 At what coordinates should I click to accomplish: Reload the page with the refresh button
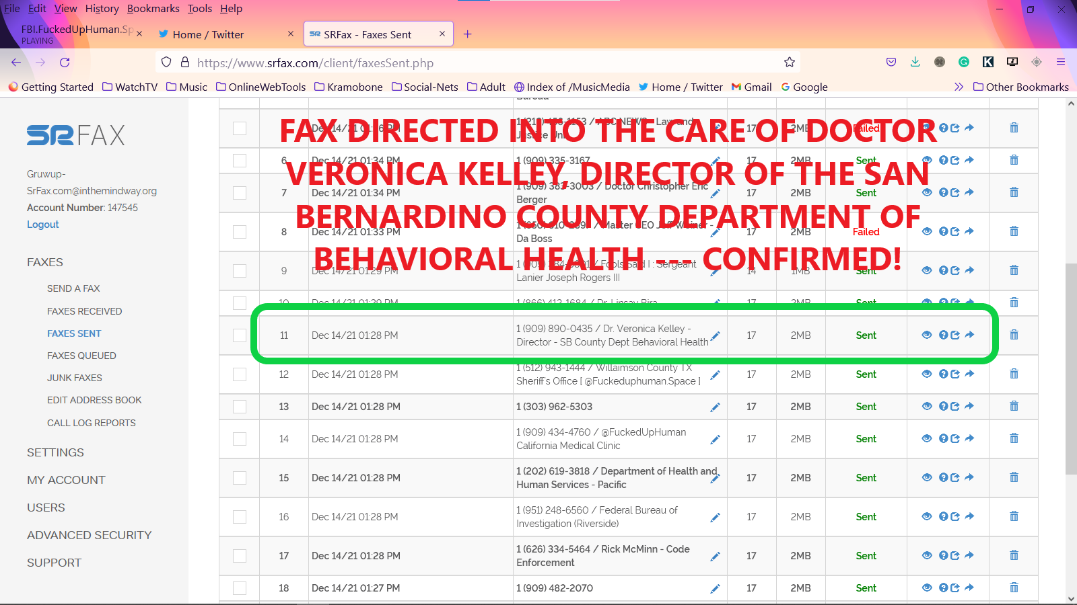tap(65, 63)
